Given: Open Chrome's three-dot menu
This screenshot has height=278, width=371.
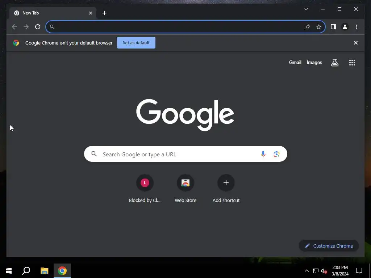Looking at the screenshot, I should (x=357, y=27).
